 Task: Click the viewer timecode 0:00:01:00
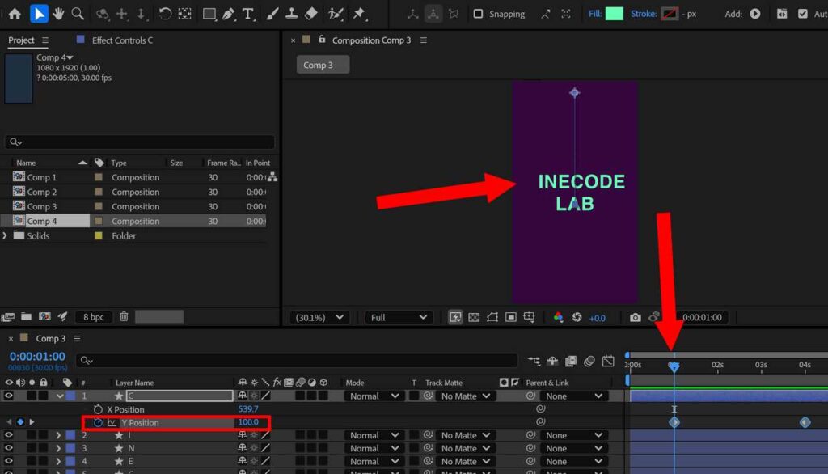point(702,317)
